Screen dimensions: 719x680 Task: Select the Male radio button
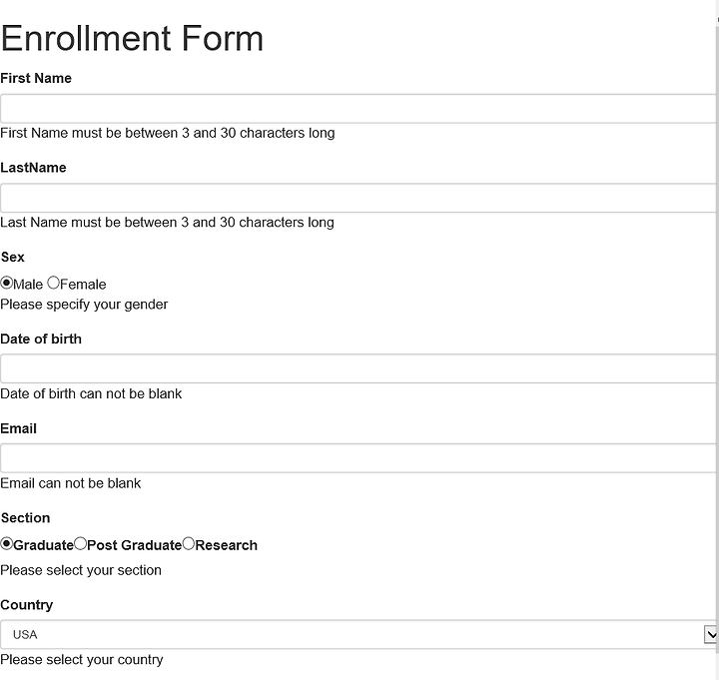(6, 283)
